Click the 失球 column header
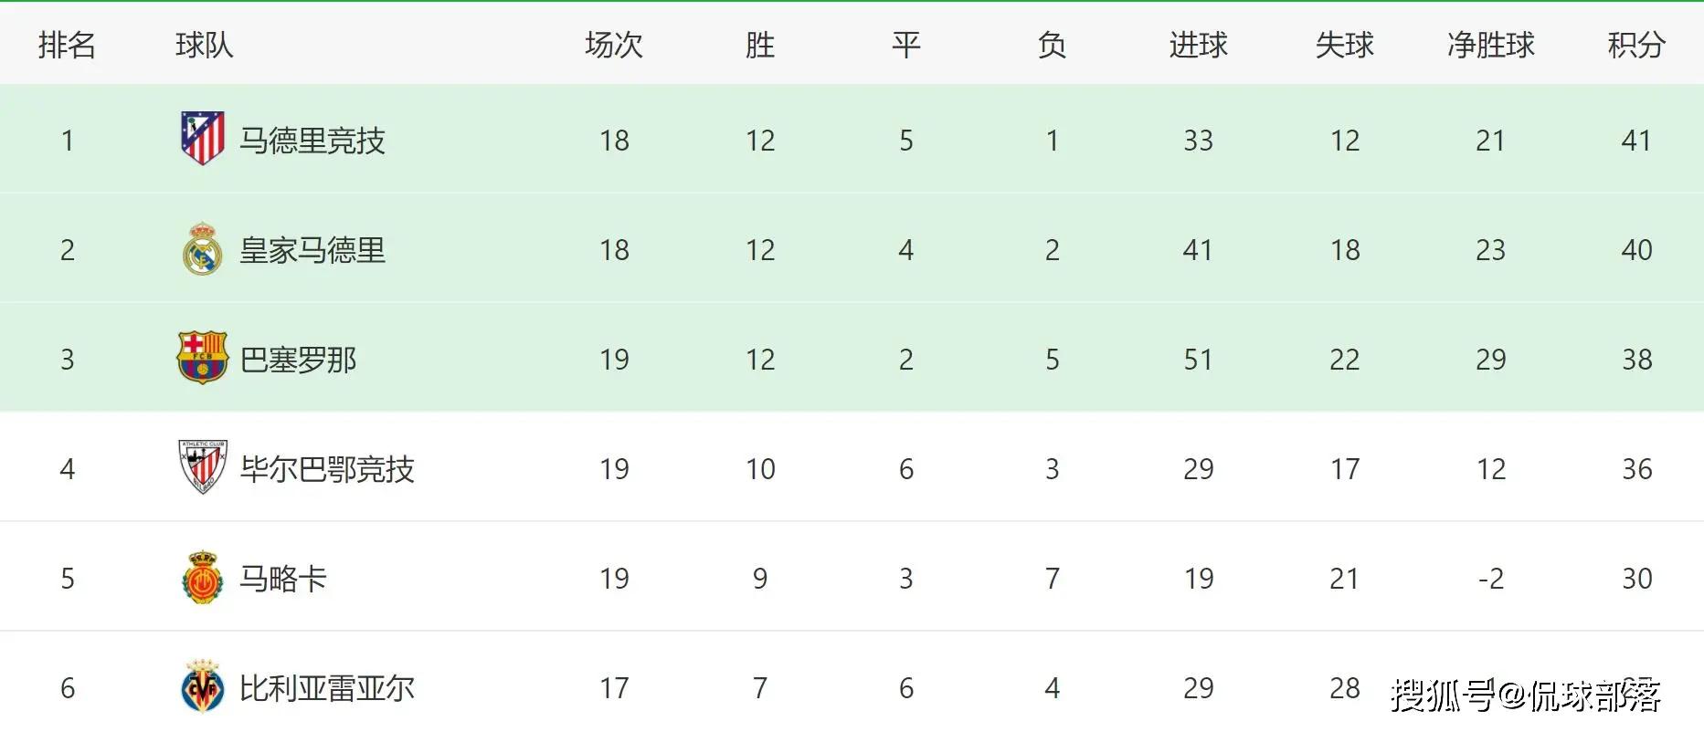The image size is (1704, 732). [1344, 45]
